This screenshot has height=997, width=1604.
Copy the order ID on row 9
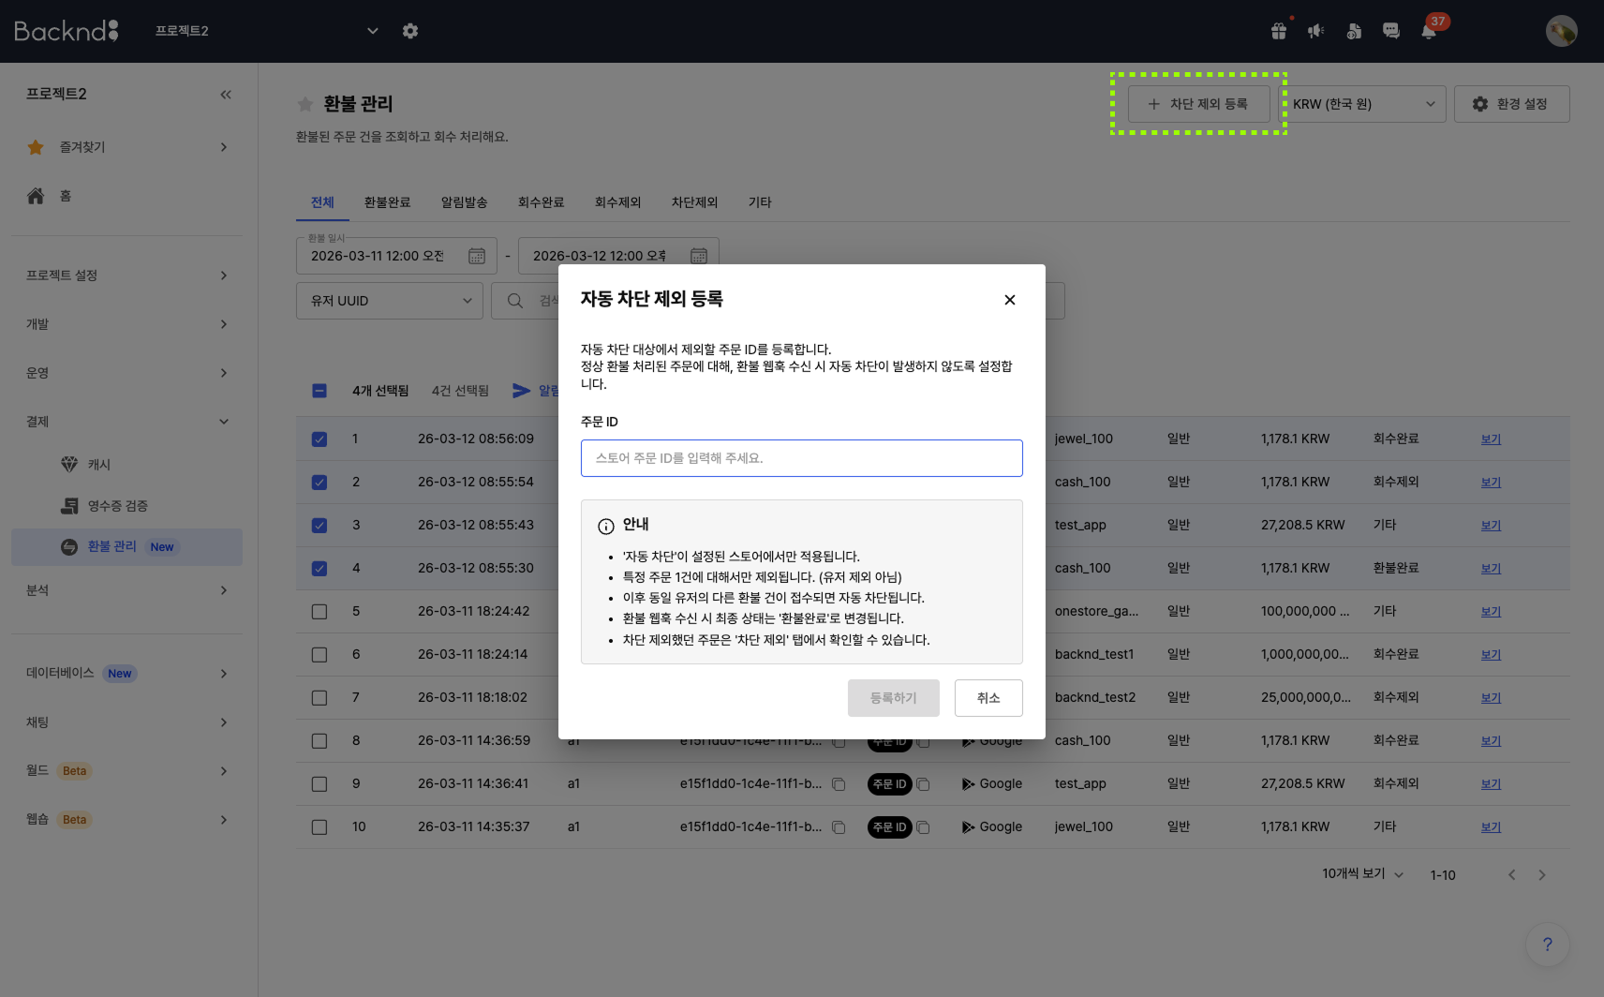pos(925,783)
